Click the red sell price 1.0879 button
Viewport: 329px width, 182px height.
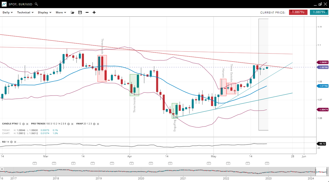(298, 12)
